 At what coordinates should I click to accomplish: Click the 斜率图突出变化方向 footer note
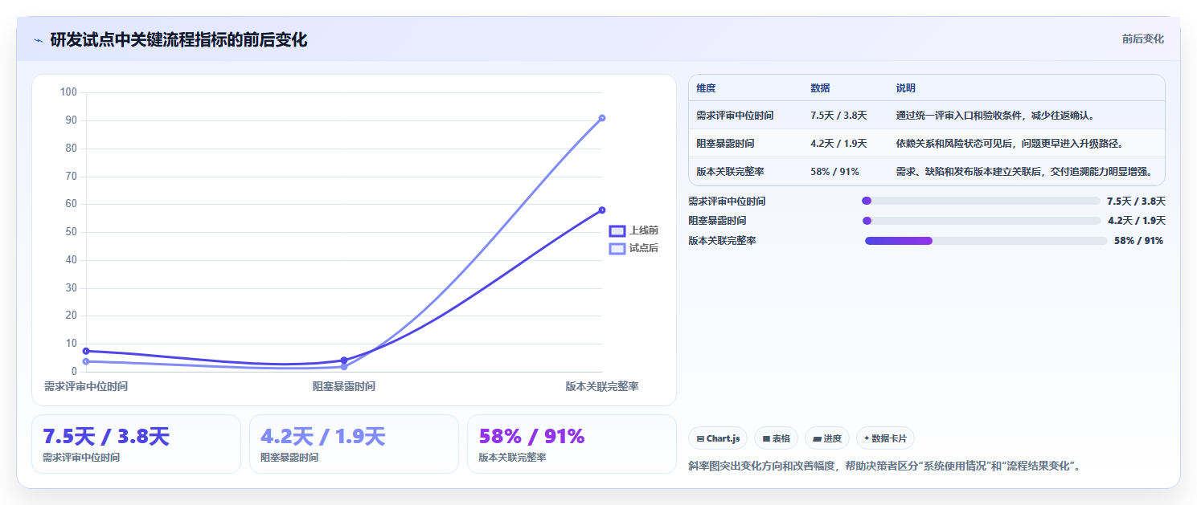pos(885,466)
